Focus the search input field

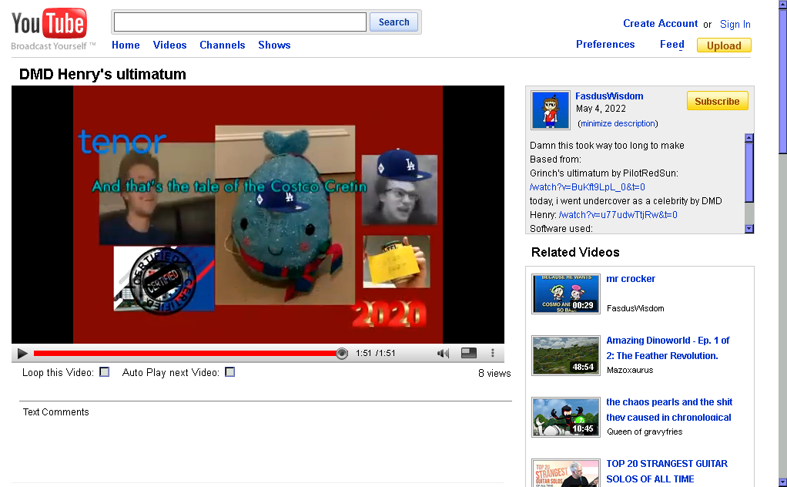(x=240, y=22)
